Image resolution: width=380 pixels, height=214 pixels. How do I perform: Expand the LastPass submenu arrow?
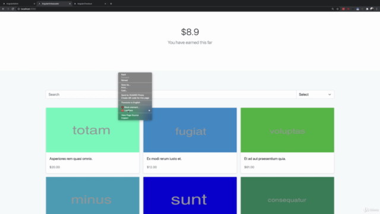149,111
